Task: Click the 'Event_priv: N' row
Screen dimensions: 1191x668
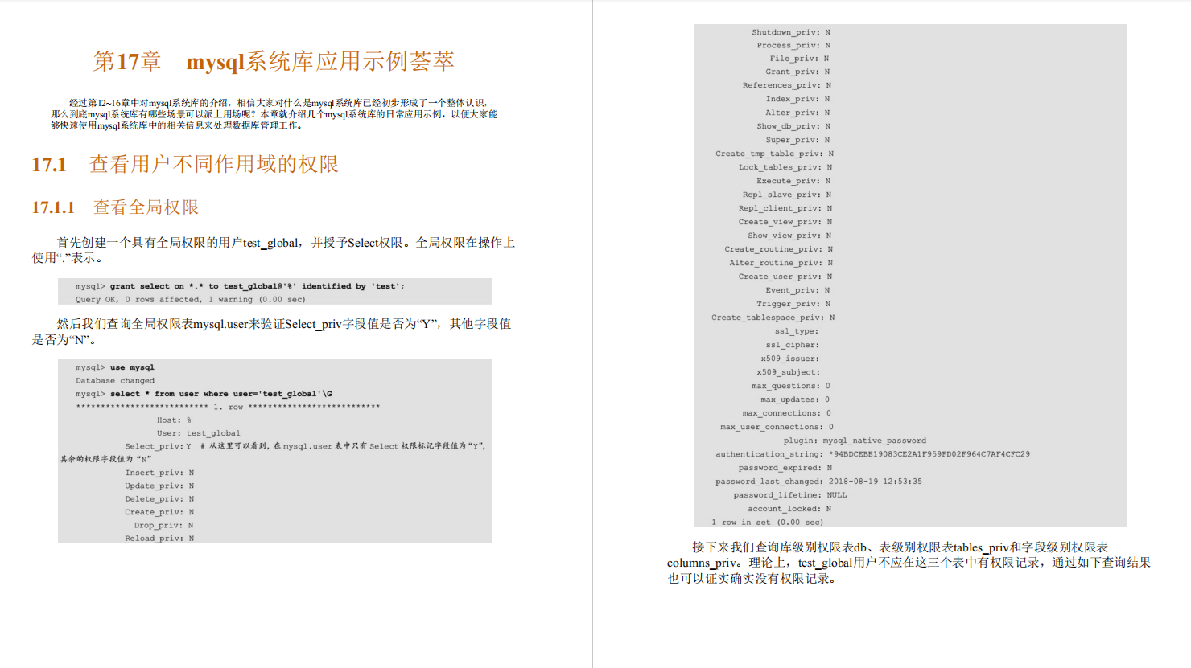Action: click(x=797, y=290)
